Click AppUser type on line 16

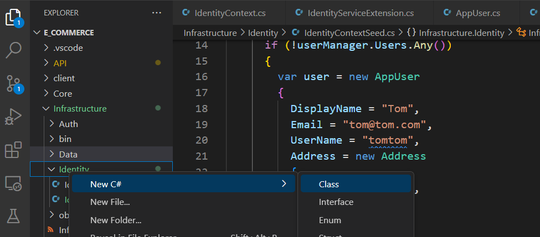(x=397, y=77)
